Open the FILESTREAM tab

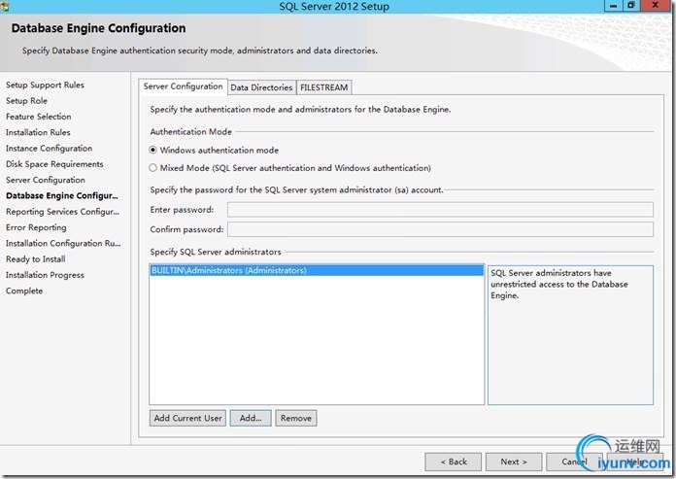pyautogui.click(x=324, y=87)
